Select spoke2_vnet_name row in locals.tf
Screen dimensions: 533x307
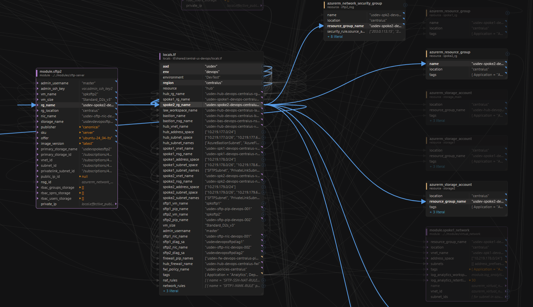[212, 176]
